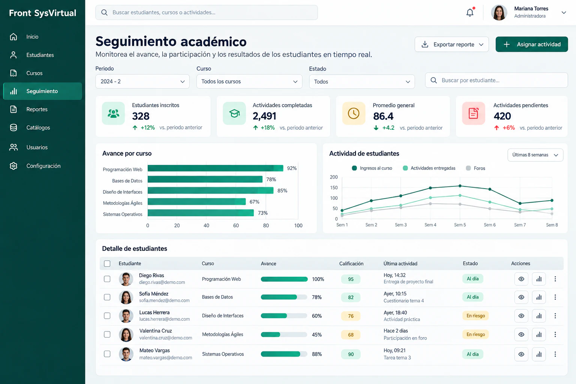Screen dimensions: 576x384
Task: Open stats chart for Lucas Herrera
Action: click(539, 316)
